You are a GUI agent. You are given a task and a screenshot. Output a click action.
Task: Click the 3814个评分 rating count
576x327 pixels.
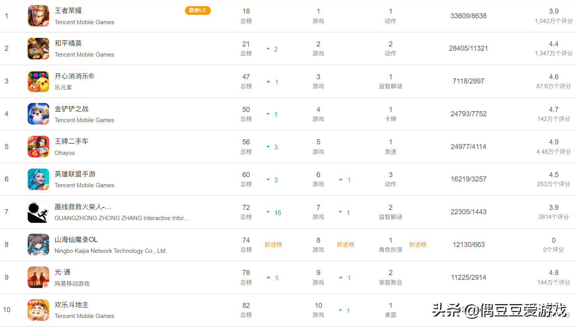pos(553,217)
